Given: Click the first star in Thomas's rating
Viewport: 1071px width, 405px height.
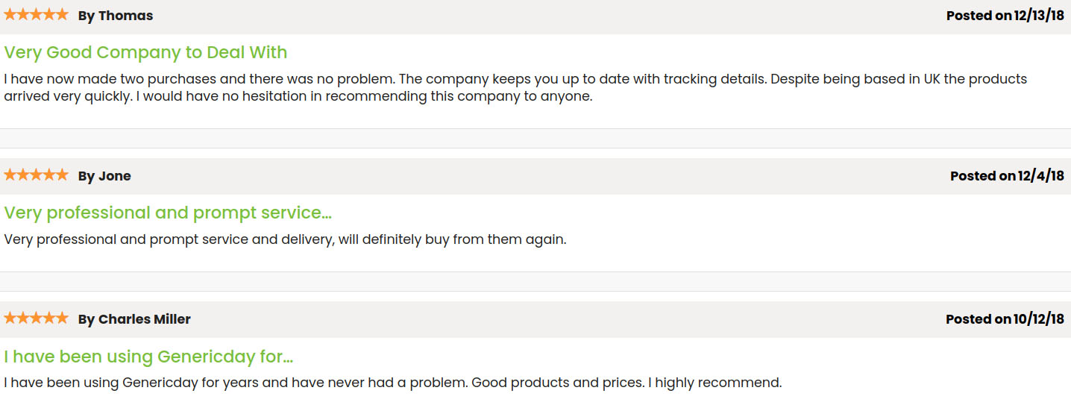Looking at the screenshot, I should pyautogui.click(x=10, y=15).
